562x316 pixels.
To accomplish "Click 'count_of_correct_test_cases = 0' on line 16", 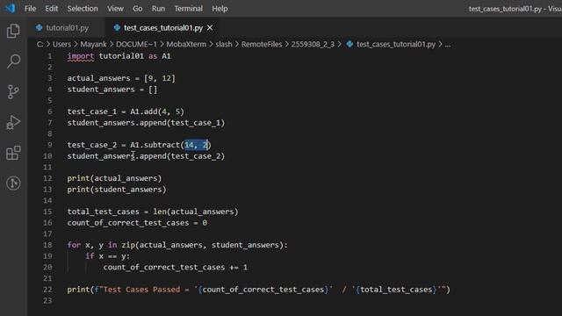I will coord(137,222).
